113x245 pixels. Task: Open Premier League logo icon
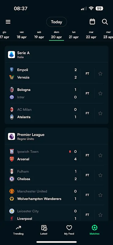(12, 136)
